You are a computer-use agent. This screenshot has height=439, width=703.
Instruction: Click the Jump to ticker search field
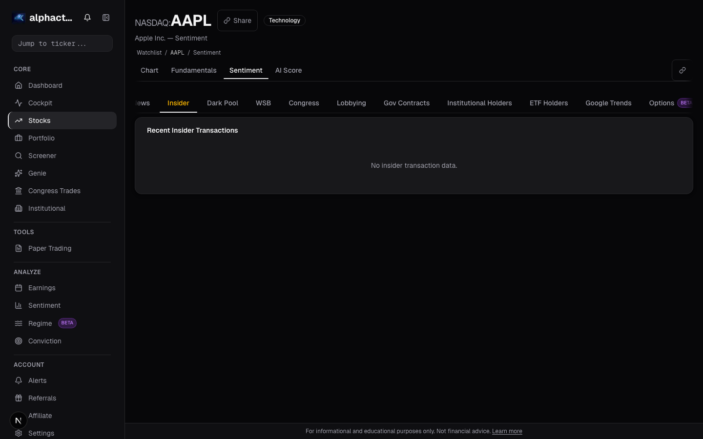(62, 43)
